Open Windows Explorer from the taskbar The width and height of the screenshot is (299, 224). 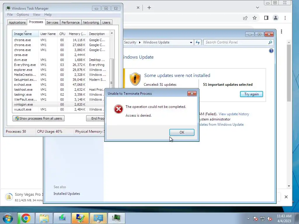coord(44,218)
